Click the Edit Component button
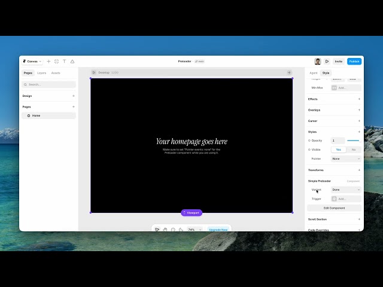This screenshot has width=383, height=287. (x=334, y=208)
